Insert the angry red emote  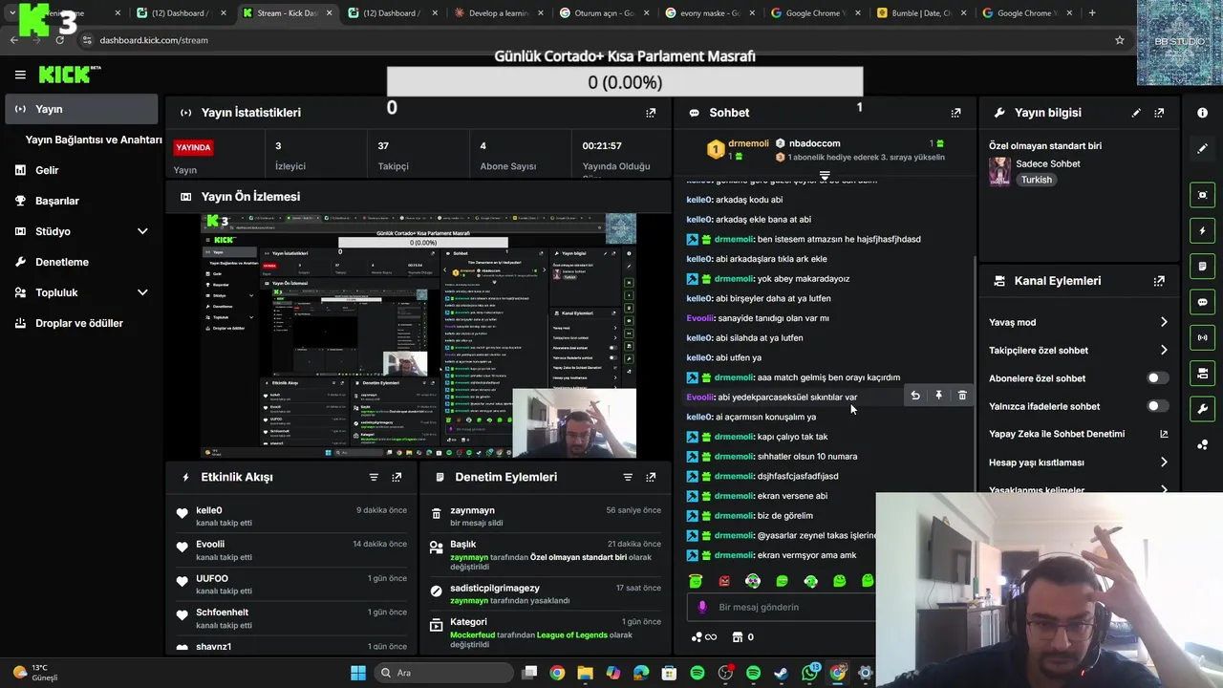(724, 581)
